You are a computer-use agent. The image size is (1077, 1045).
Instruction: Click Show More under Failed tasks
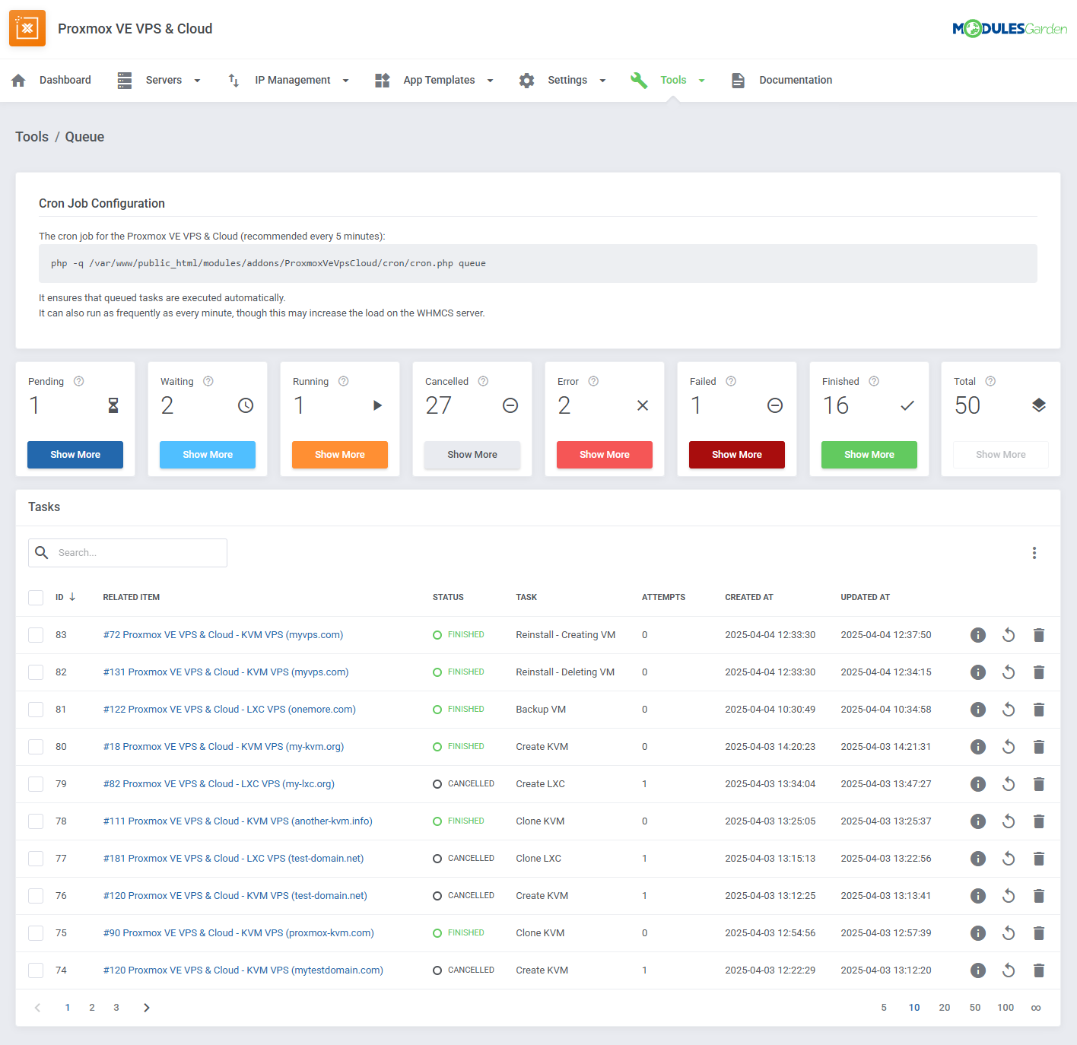pos(736,454)
